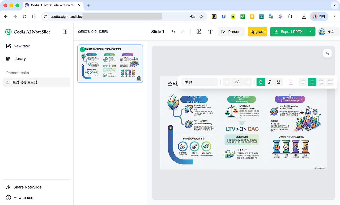Open a new browser tab
This screenshot has width=340, height=205.
(x=89, y=5)
